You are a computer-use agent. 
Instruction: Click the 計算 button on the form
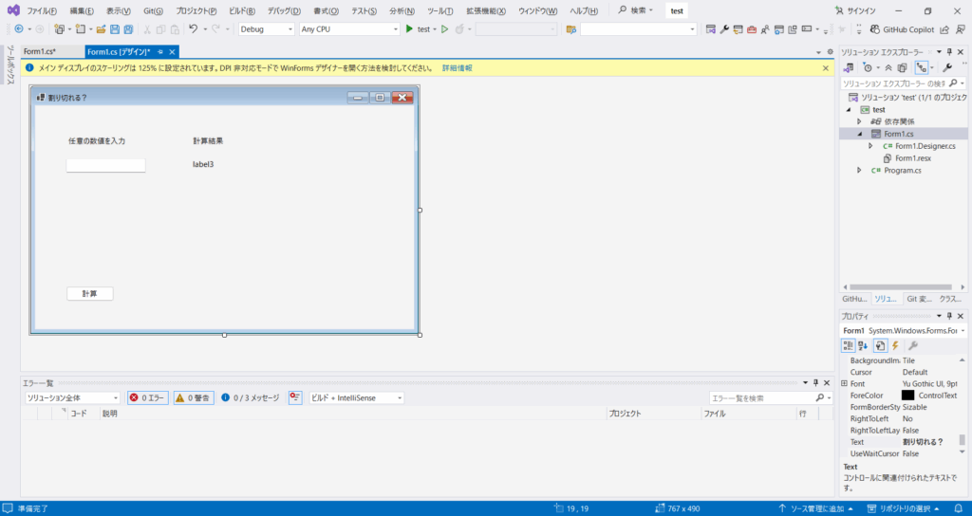[x=90, y=293]
